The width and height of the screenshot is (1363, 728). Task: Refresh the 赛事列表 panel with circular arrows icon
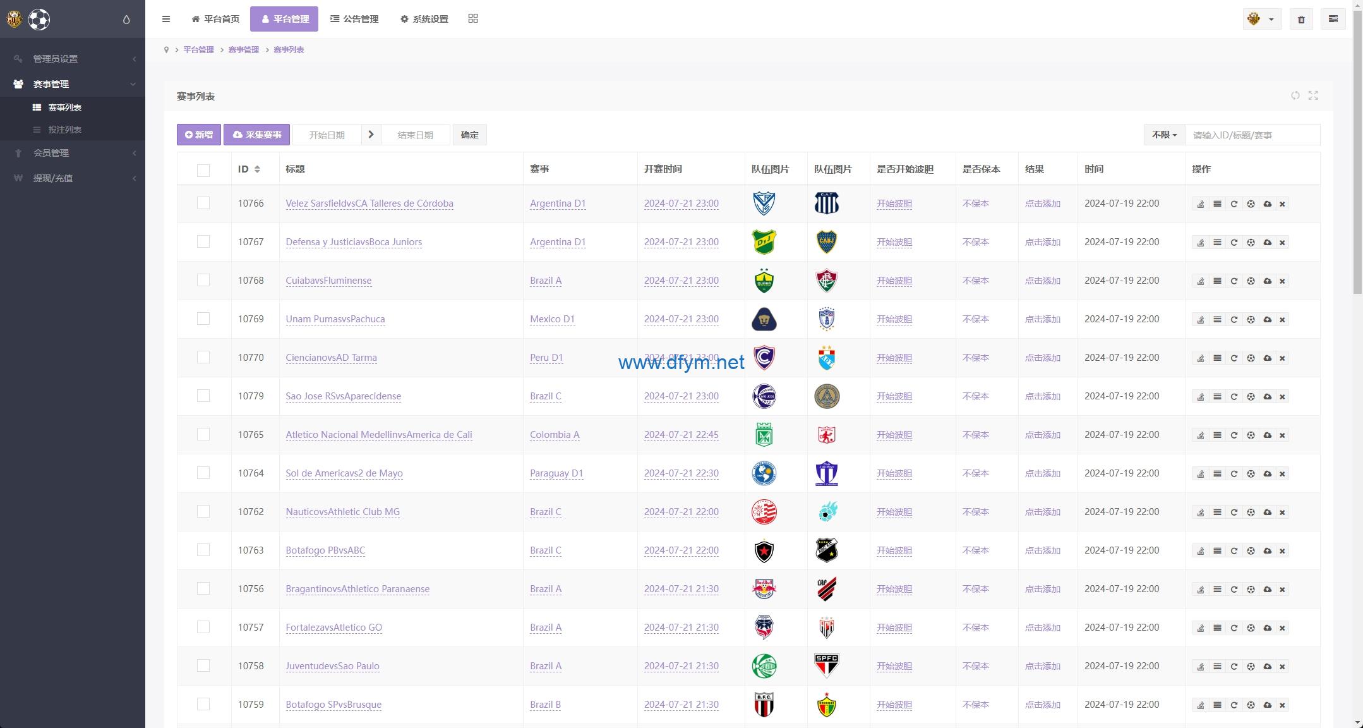(1295, 95)
